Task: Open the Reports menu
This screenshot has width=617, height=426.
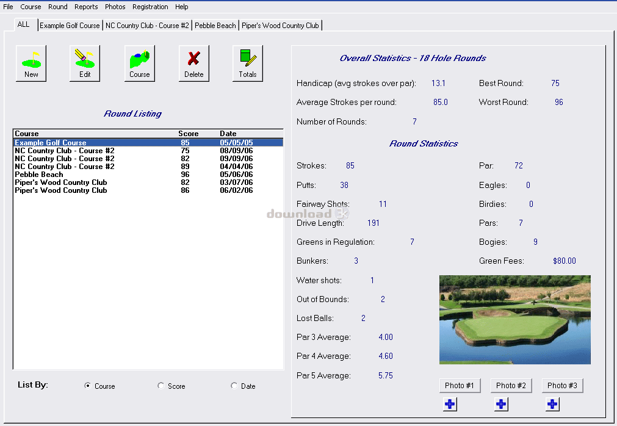Action: [86, 7]
